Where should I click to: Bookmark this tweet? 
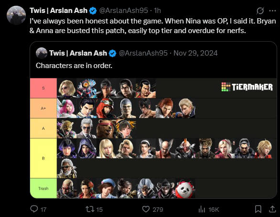coord(258,209)
